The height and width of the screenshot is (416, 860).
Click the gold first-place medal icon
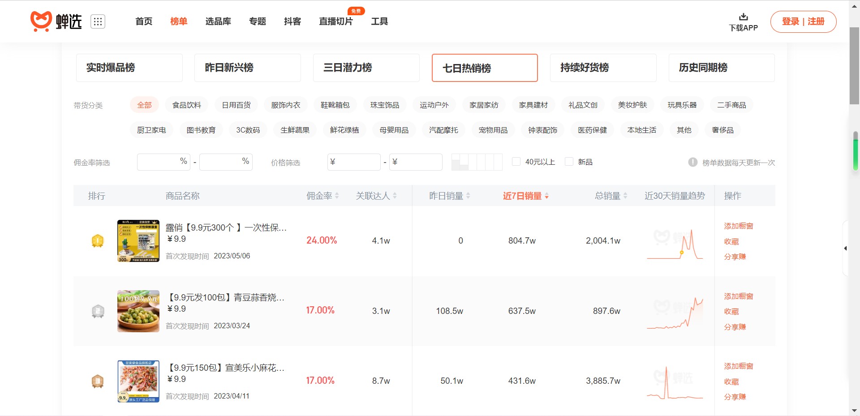tap(98, 240)
